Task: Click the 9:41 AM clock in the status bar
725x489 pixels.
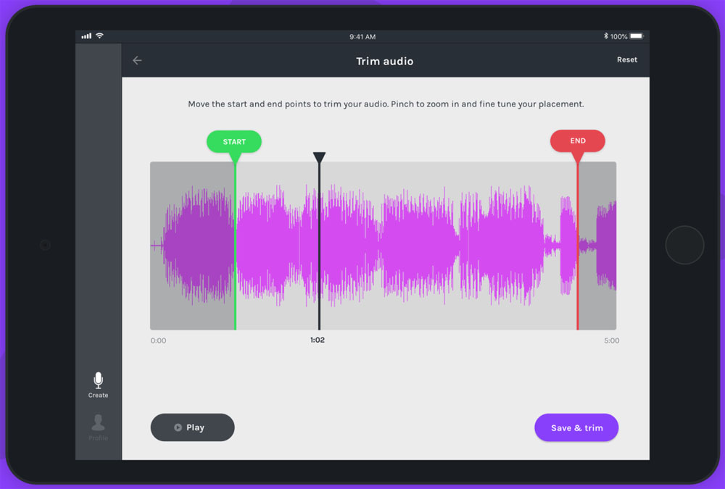Action: (362, 36)
